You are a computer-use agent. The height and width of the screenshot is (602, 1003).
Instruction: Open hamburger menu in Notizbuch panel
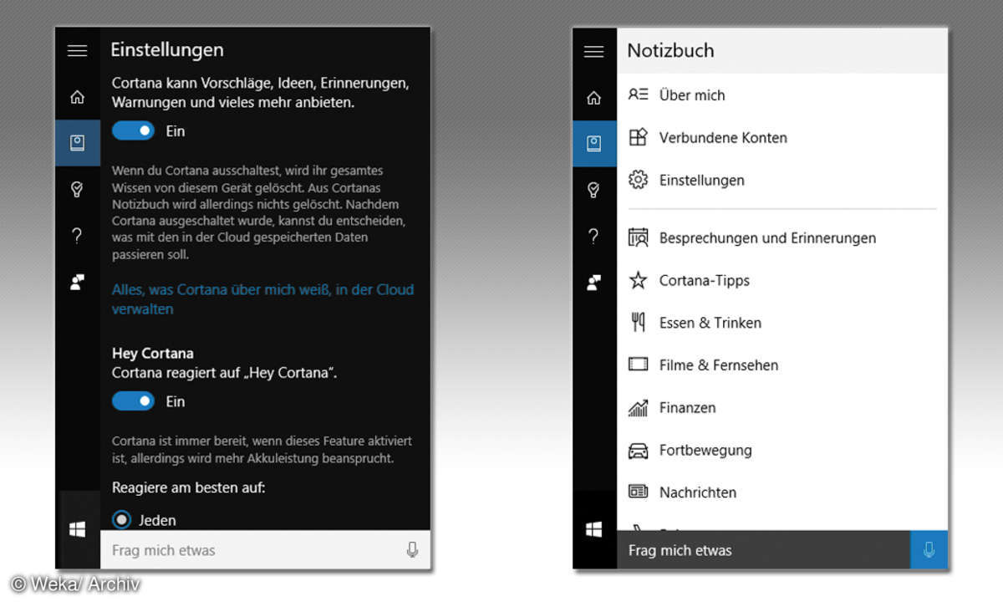point(594,51)
